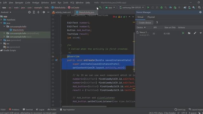The height and width of the screenshot is (114, 203).
Task: Edit the Nexus 5 device pencil icon
Action: point(195,33)
